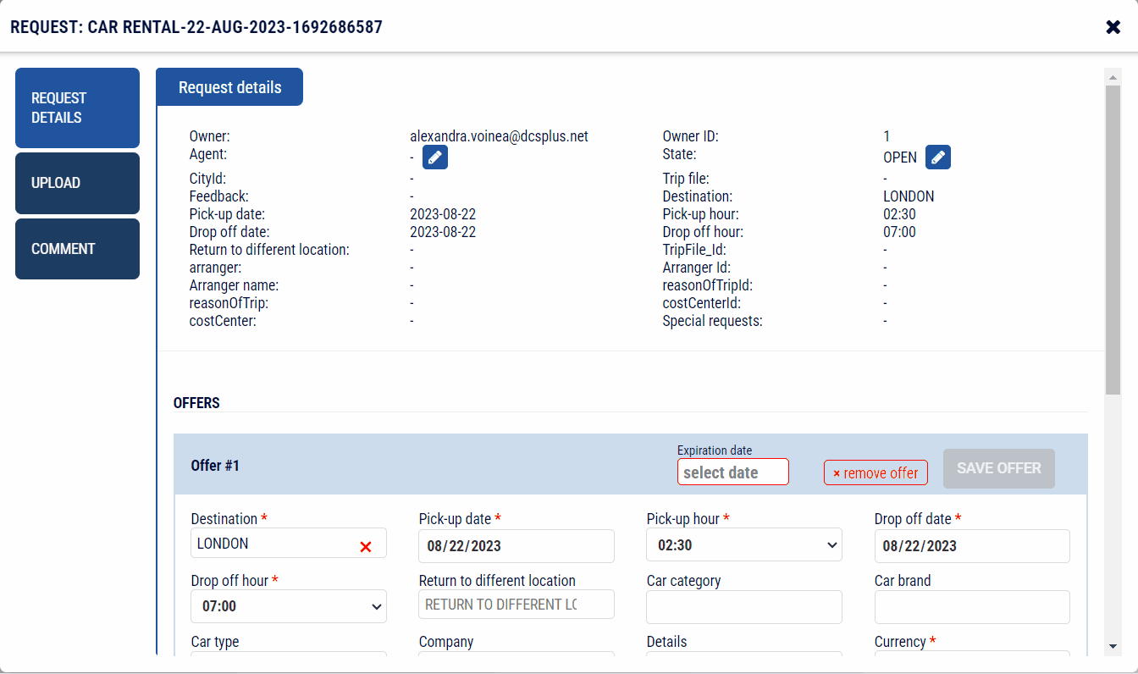Open the Comment section
1138x674 pixels.
click(x=77, y=248)
